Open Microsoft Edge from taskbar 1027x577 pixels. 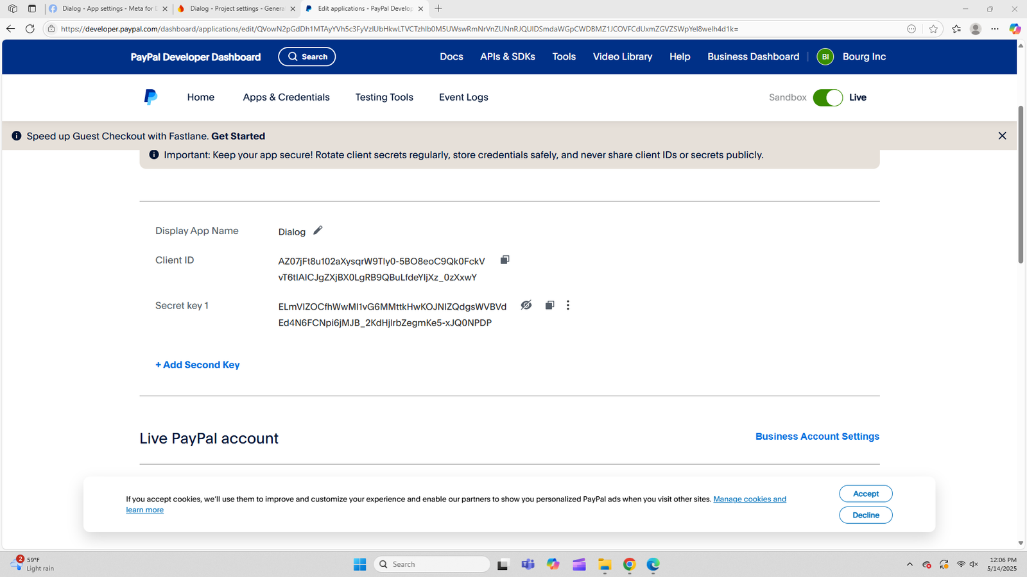click(x=653, y=564)
